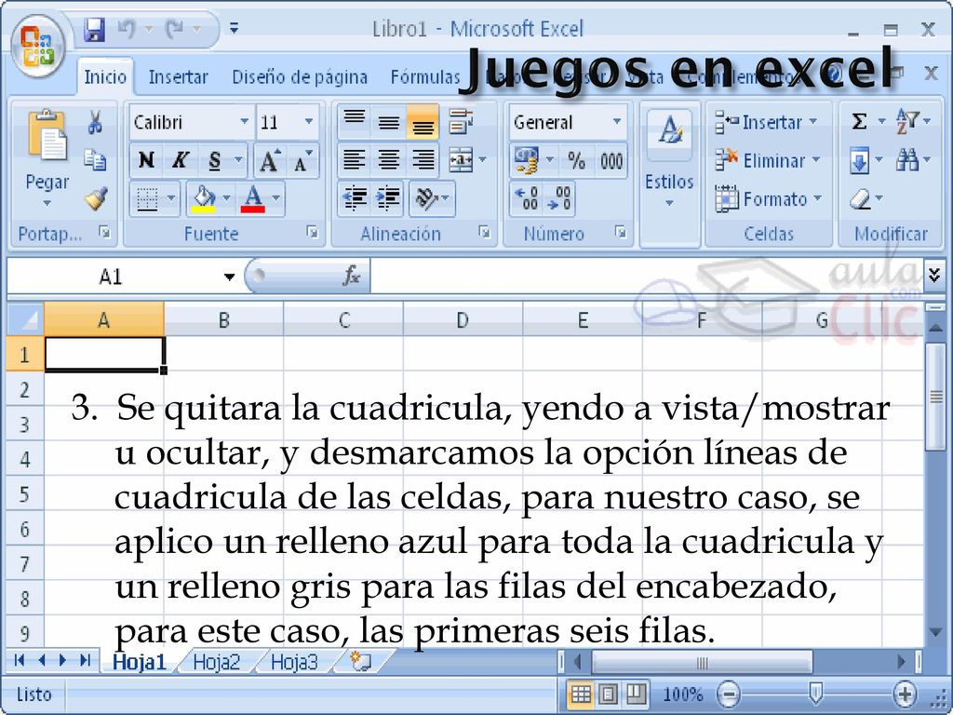Decrease decimal places
Screen dimensions: 953x715
click(x=559, y=199)
